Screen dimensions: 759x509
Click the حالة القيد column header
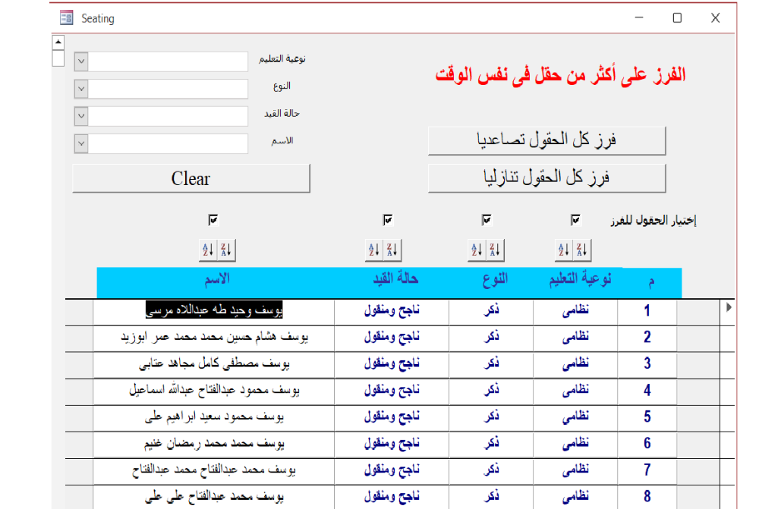pyautogui.click(x=395, y=279)
